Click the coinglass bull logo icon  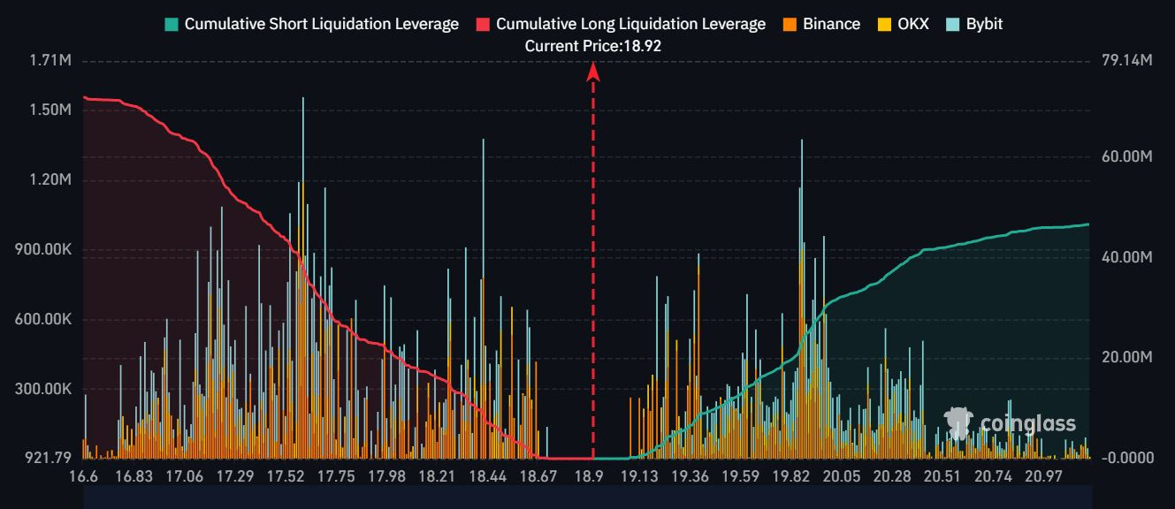point(959,423)
